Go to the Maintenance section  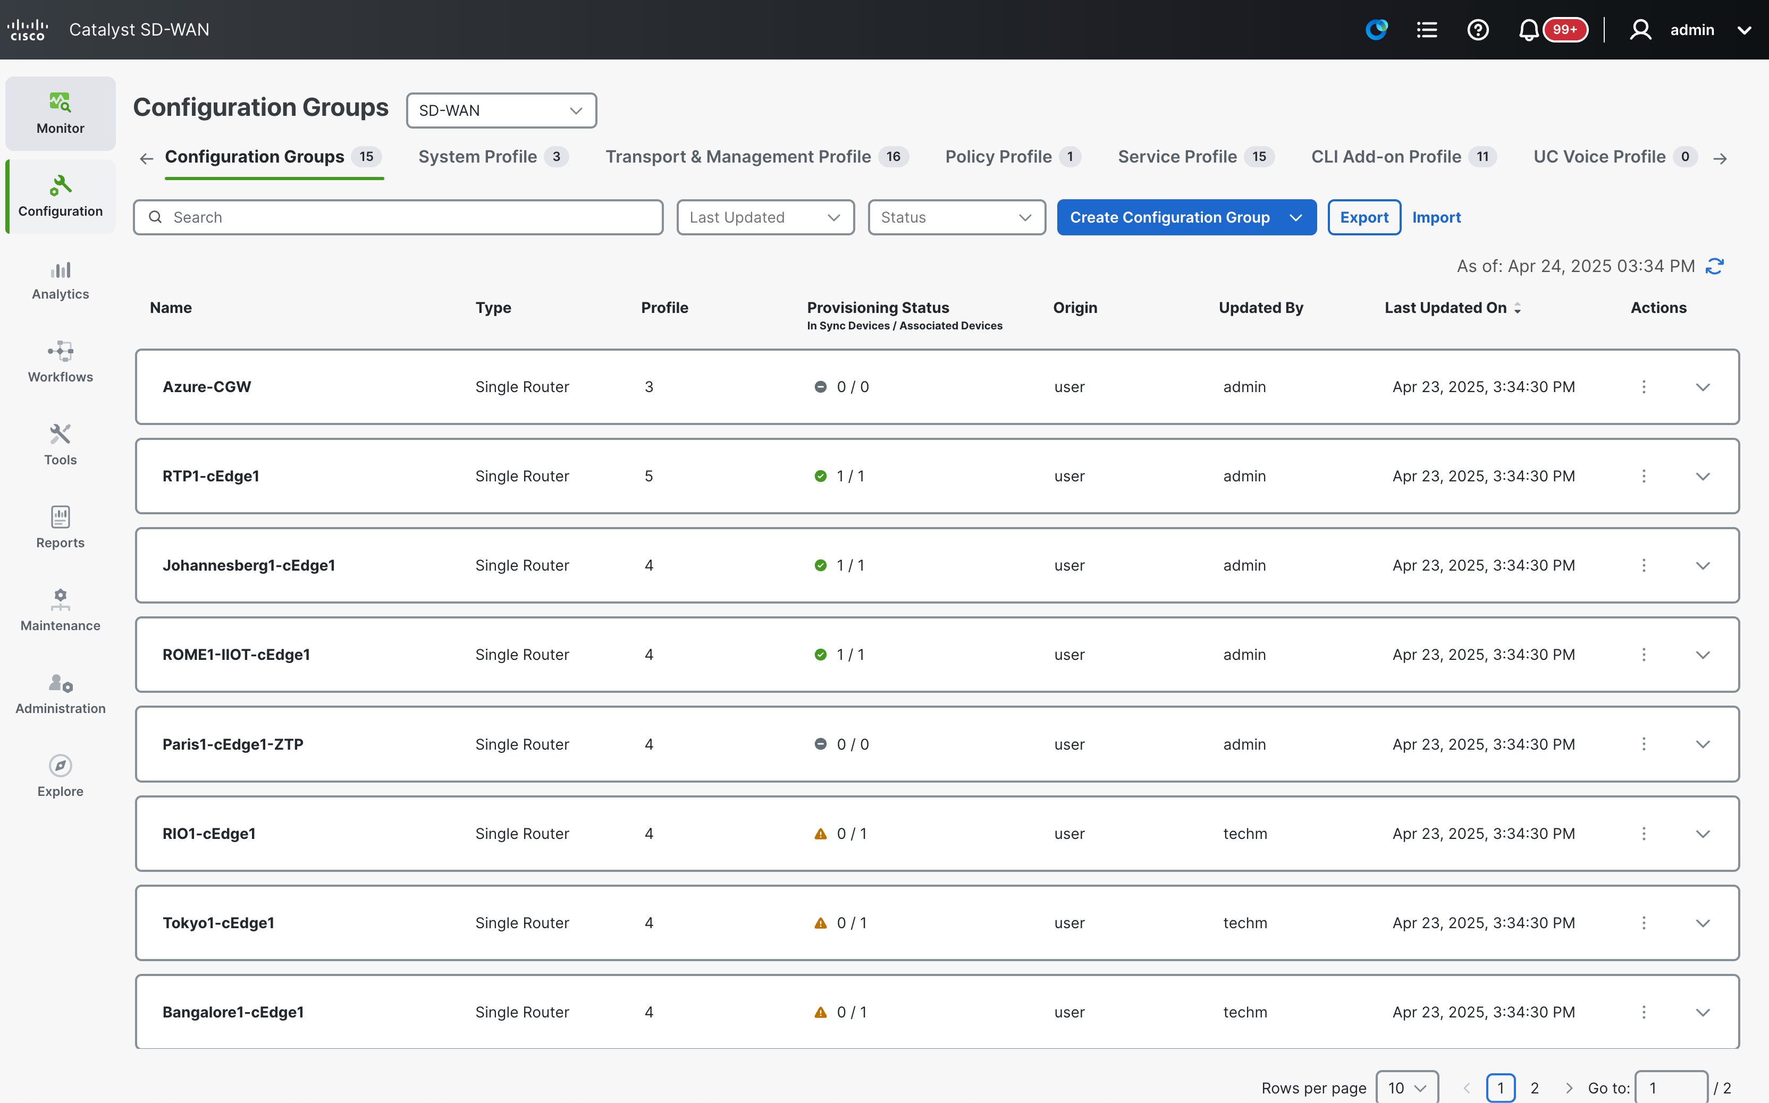(61, 612)
